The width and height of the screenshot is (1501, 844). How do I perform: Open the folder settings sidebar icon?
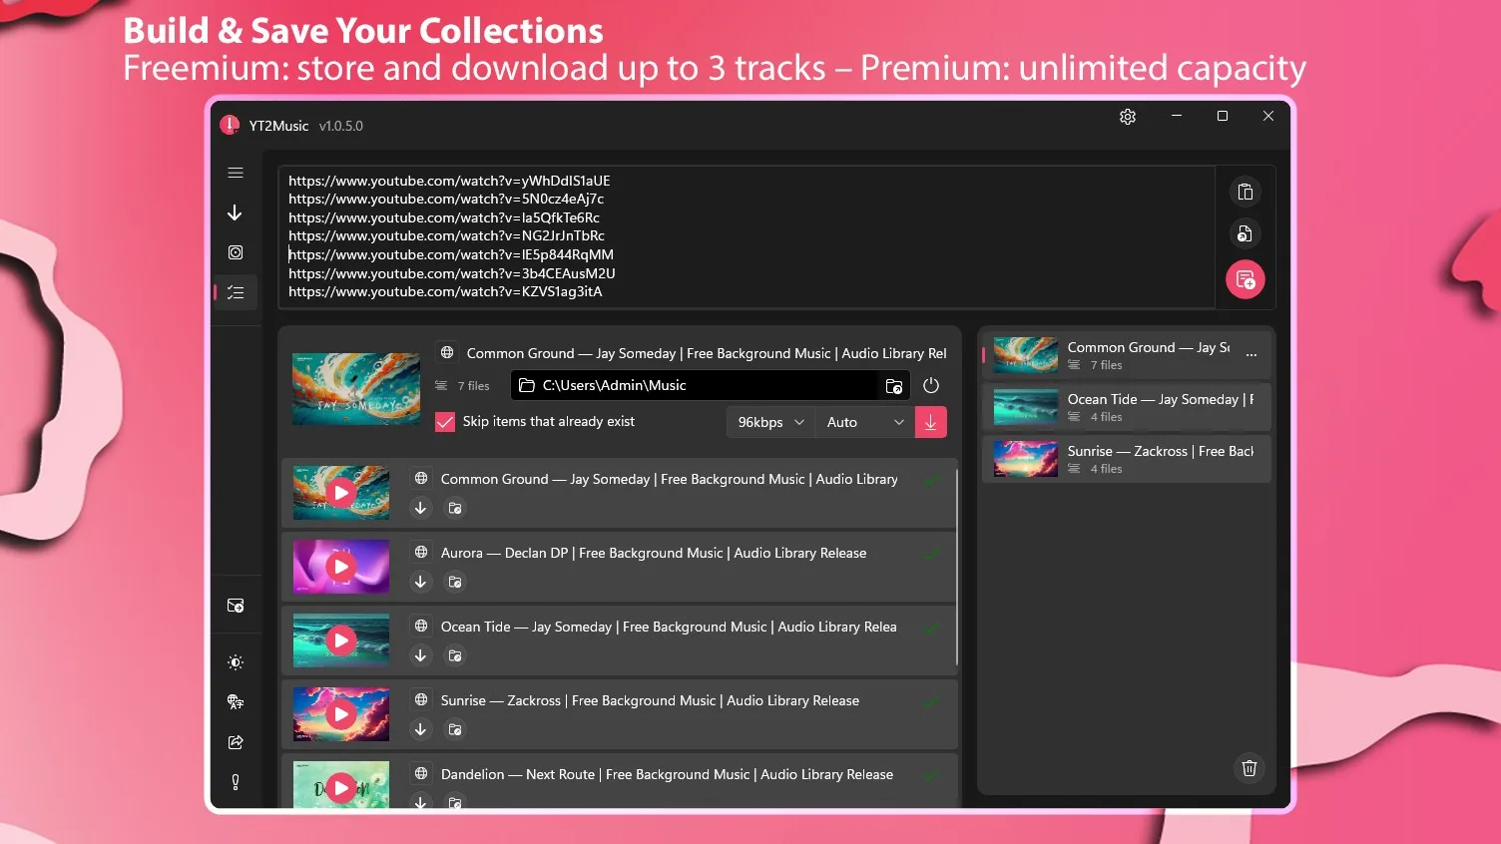tap(236, 606)
